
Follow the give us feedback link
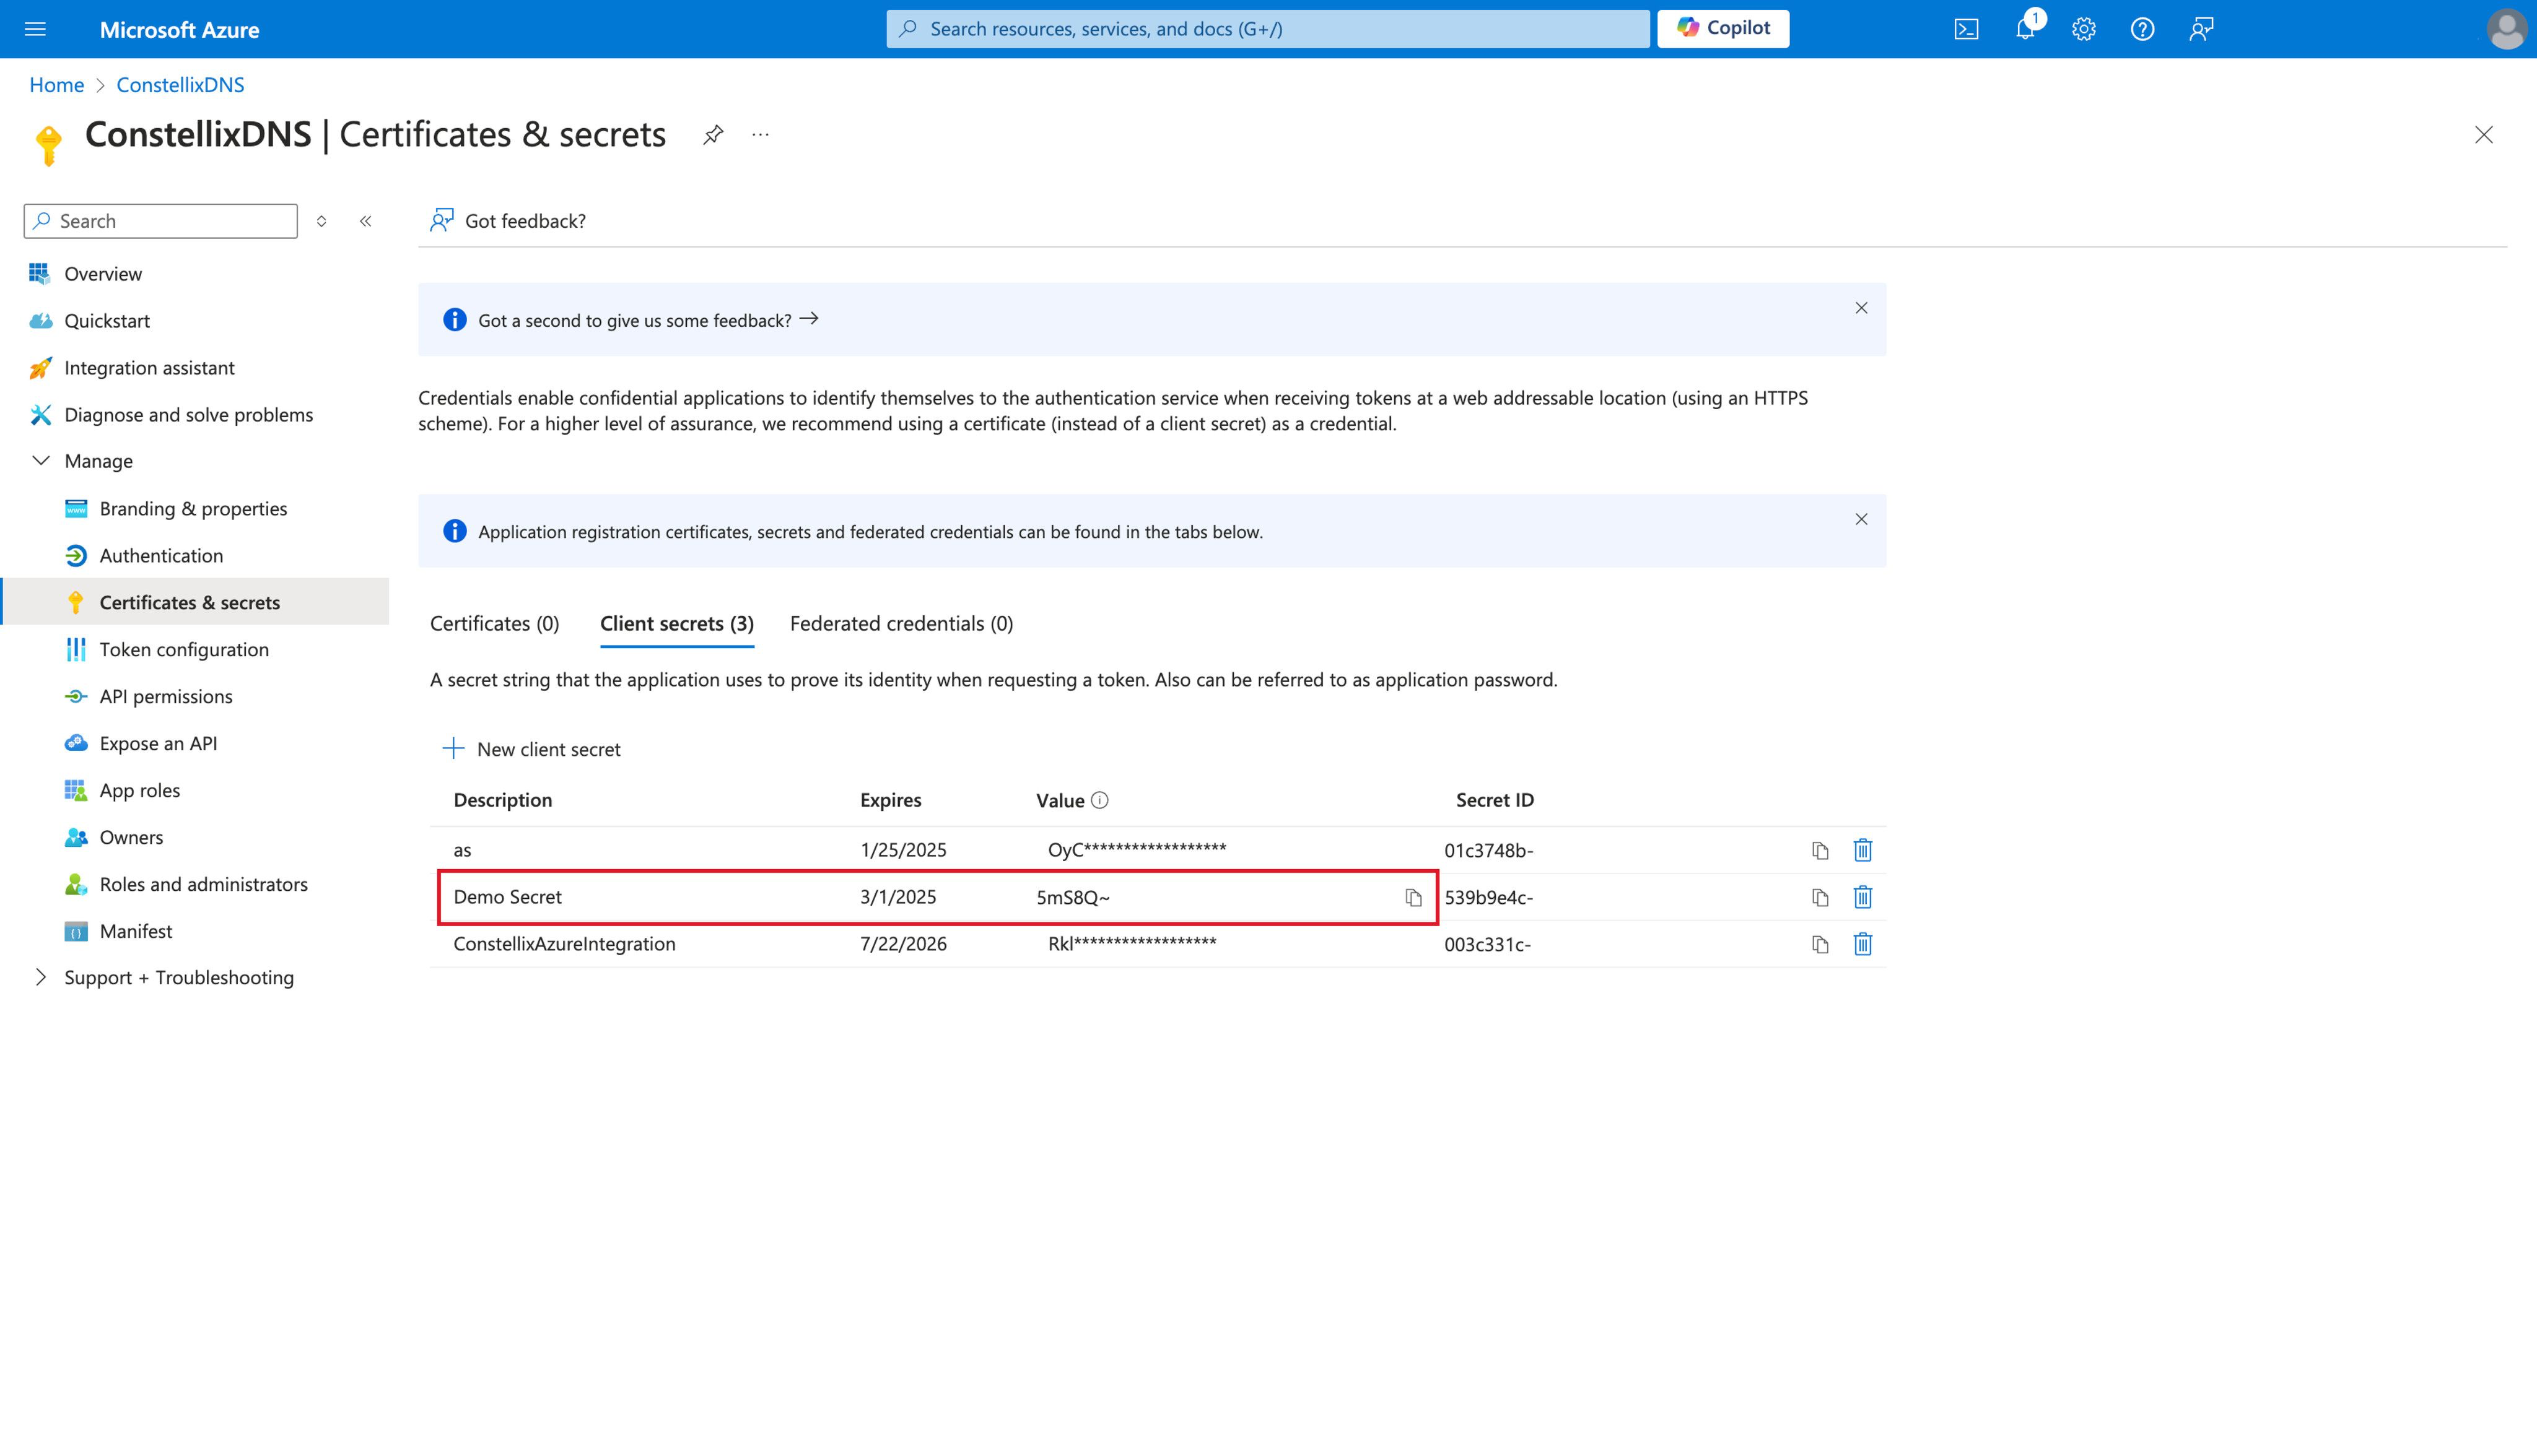[648, 320]
